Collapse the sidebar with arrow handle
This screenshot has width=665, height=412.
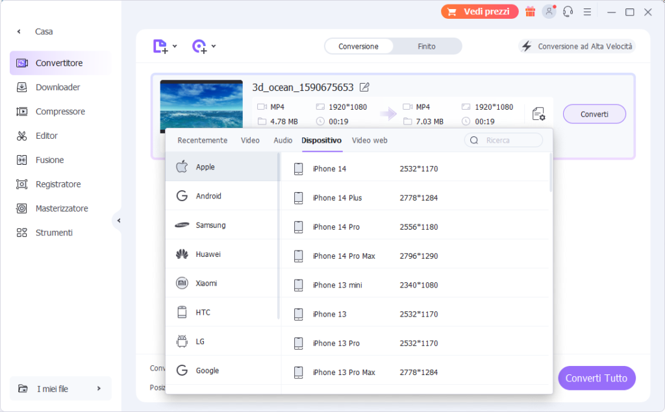pyautogui.click(x=118, y=221)
